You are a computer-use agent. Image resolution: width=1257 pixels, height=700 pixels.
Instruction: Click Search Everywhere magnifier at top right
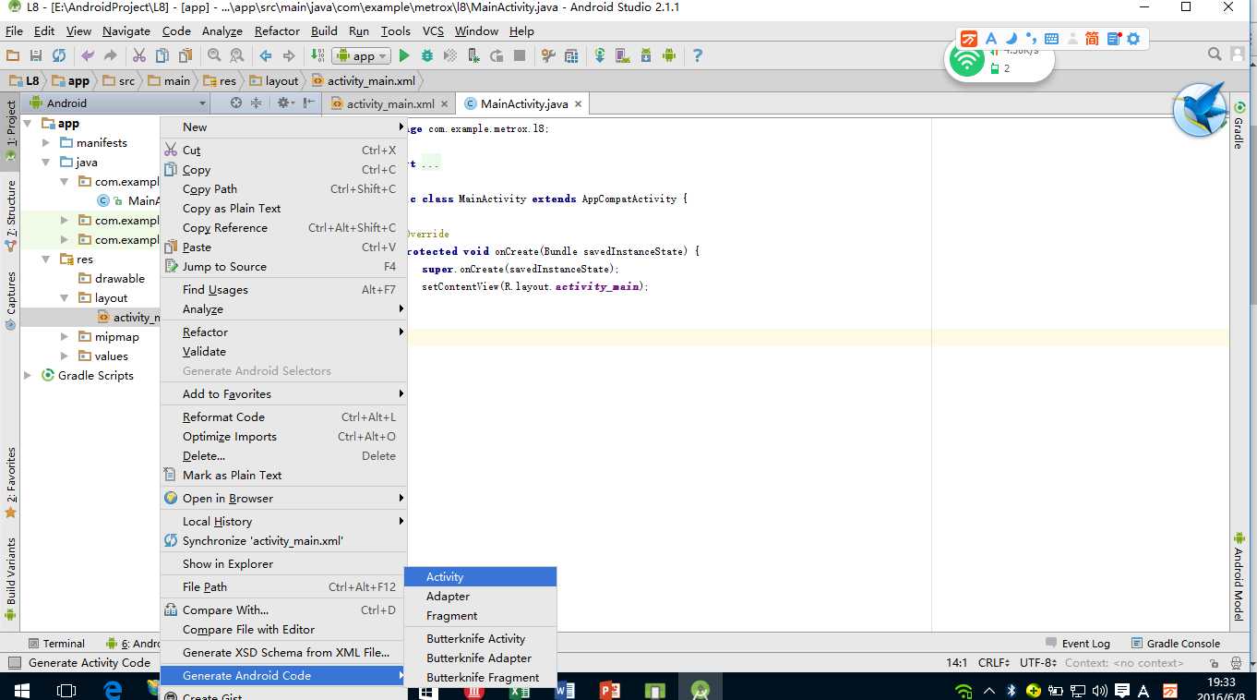pyautogui.click(x=1215, y=55)
